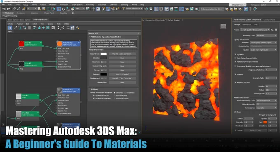Toggle Apply to Background checkbox
The height and width of the screenshot is (152, 280).
pyautogui.click(x=260, y=115)
